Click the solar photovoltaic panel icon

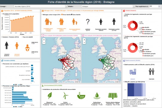click(113, 96)
